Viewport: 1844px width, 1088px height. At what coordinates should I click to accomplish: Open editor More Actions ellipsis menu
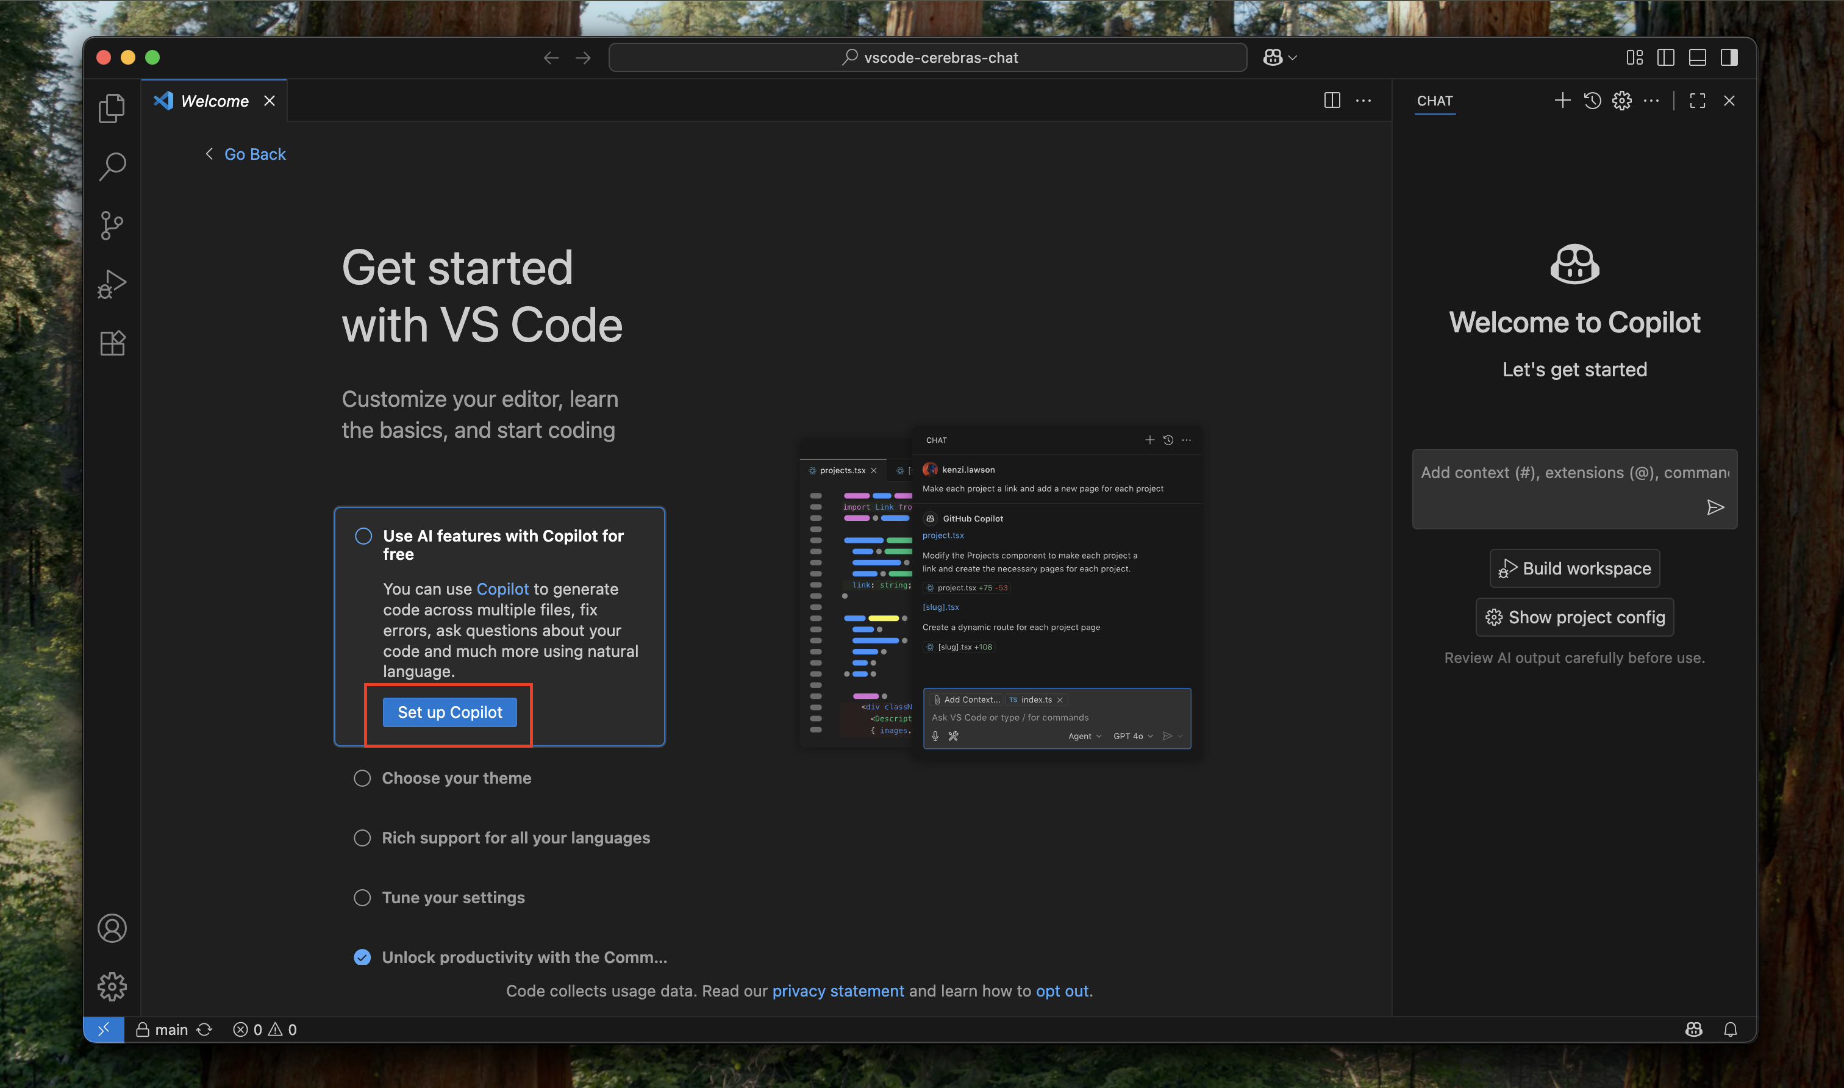(1363, 101)
